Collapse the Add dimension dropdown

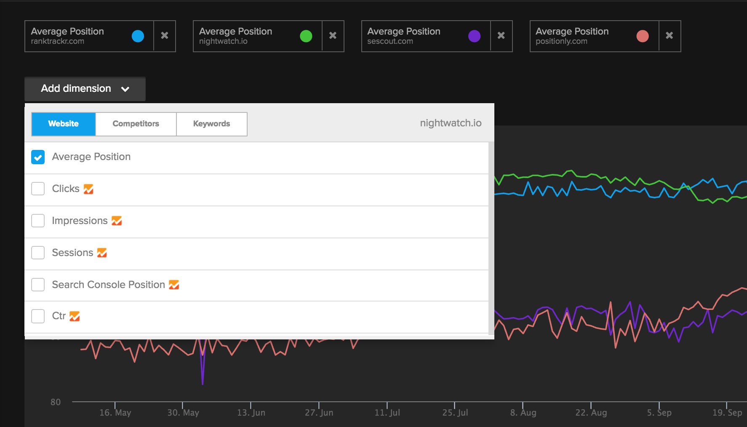pyautogui.click(x=85, y=89)
